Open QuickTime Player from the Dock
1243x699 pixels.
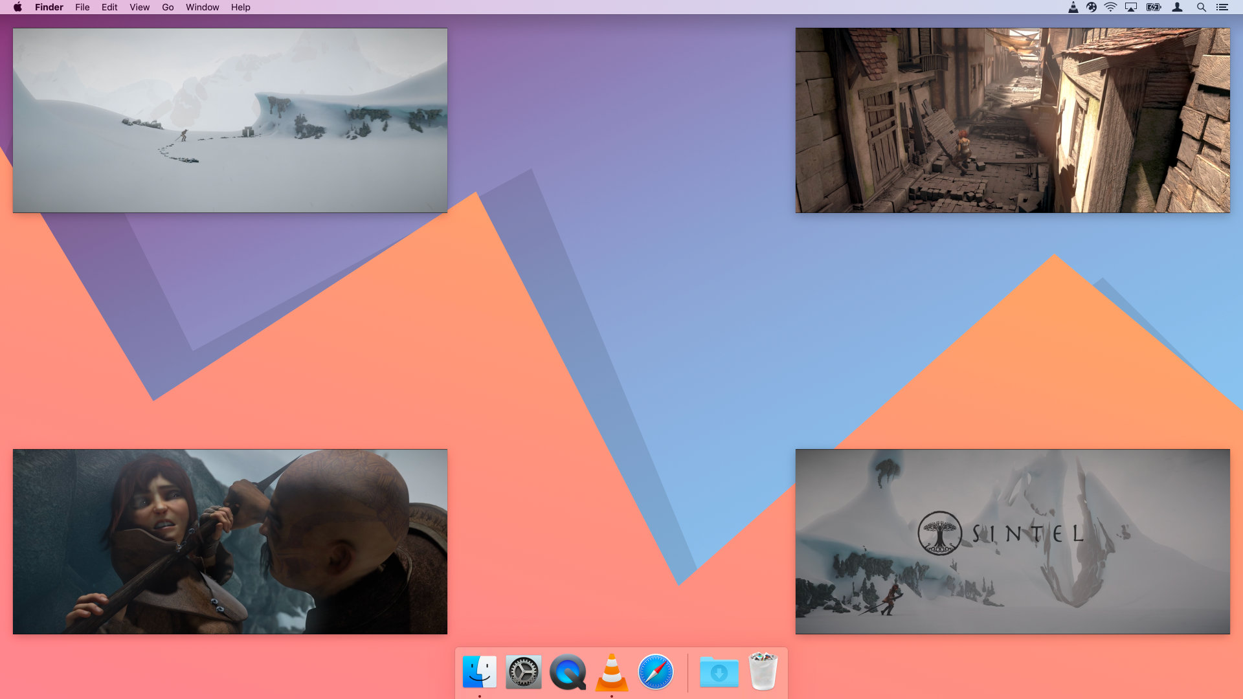(568, 672)
